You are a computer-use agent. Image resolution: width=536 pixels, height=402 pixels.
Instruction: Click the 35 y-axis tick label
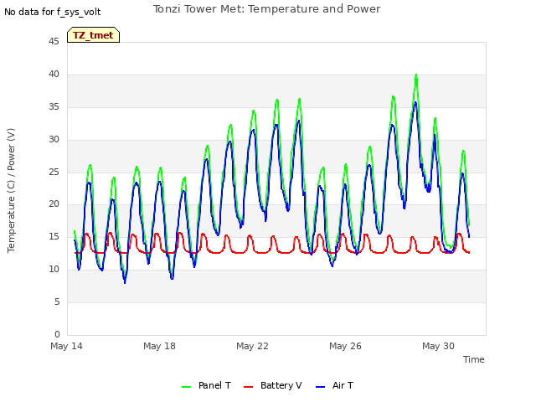click(x=54, y=106)
